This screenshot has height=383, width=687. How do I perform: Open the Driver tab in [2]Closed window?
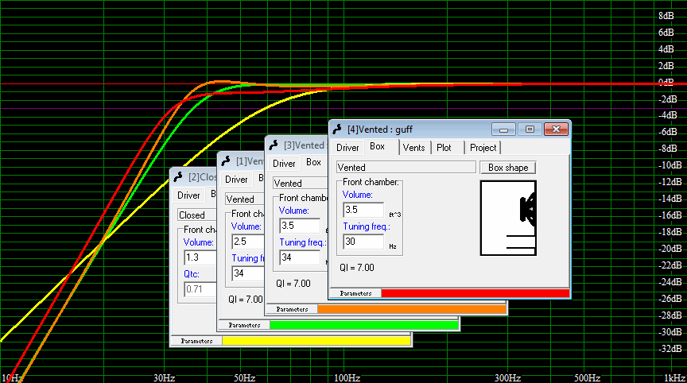188,195
